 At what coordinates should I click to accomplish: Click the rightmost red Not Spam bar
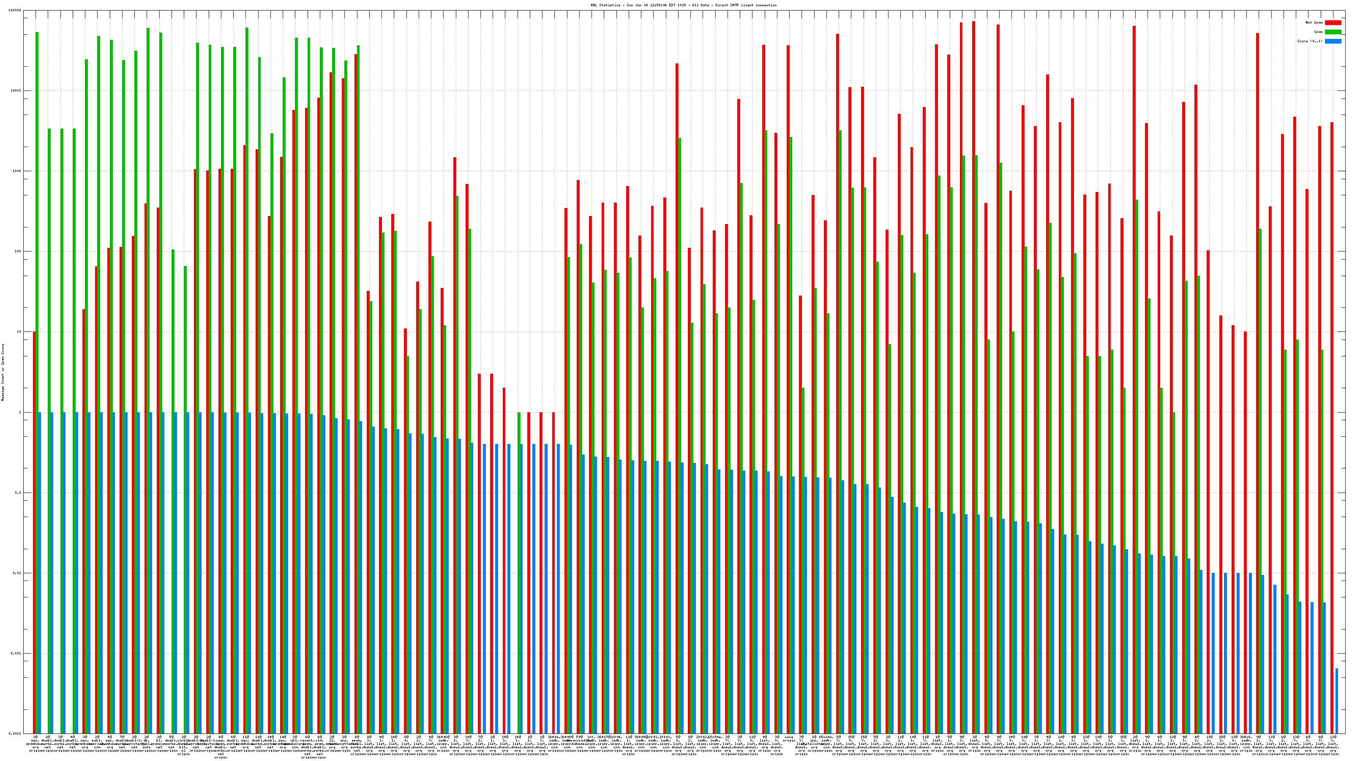click(x=1332, y=420)
